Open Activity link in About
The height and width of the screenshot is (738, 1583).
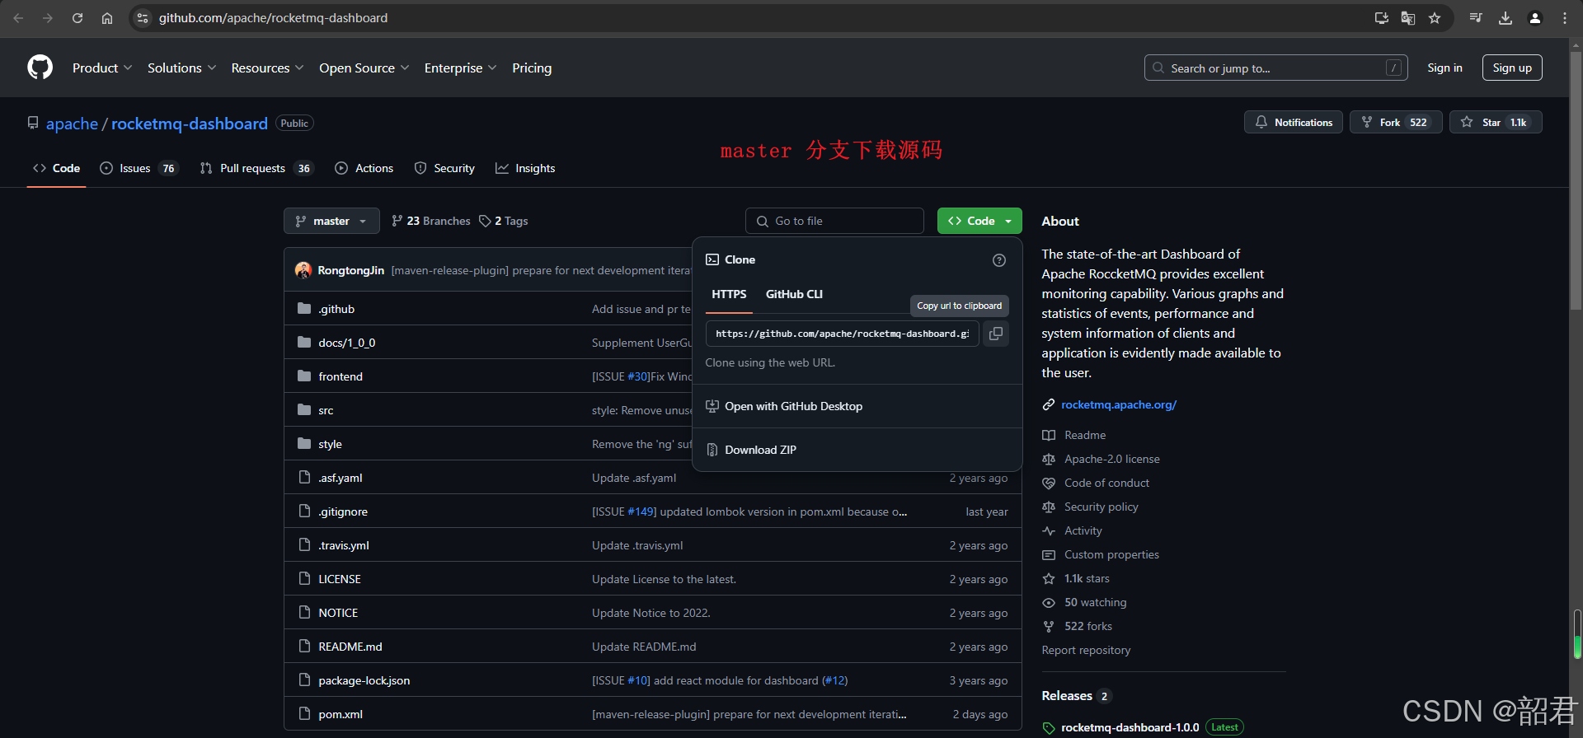(x=1083, y=530)
